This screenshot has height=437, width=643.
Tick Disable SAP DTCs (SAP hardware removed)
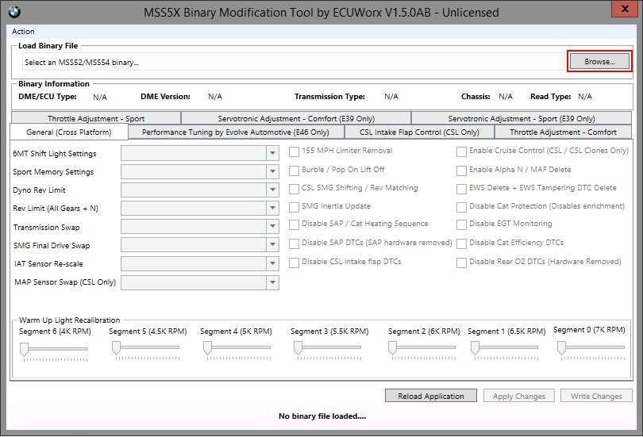click(x=294, y=243)
